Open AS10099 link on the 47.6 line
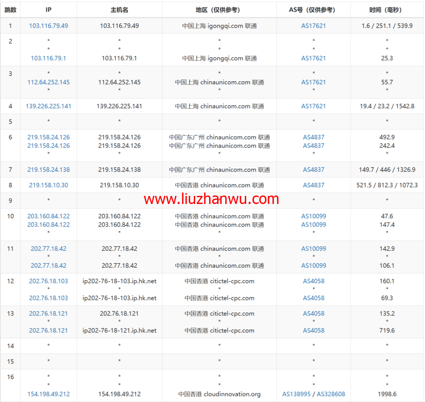This screenshot has height=402, width=425. (x=314, y=216)
